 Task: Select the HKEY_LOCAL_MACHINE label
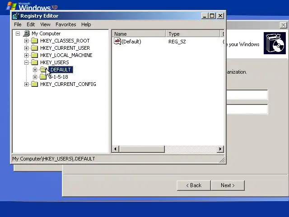pos(66,55)
